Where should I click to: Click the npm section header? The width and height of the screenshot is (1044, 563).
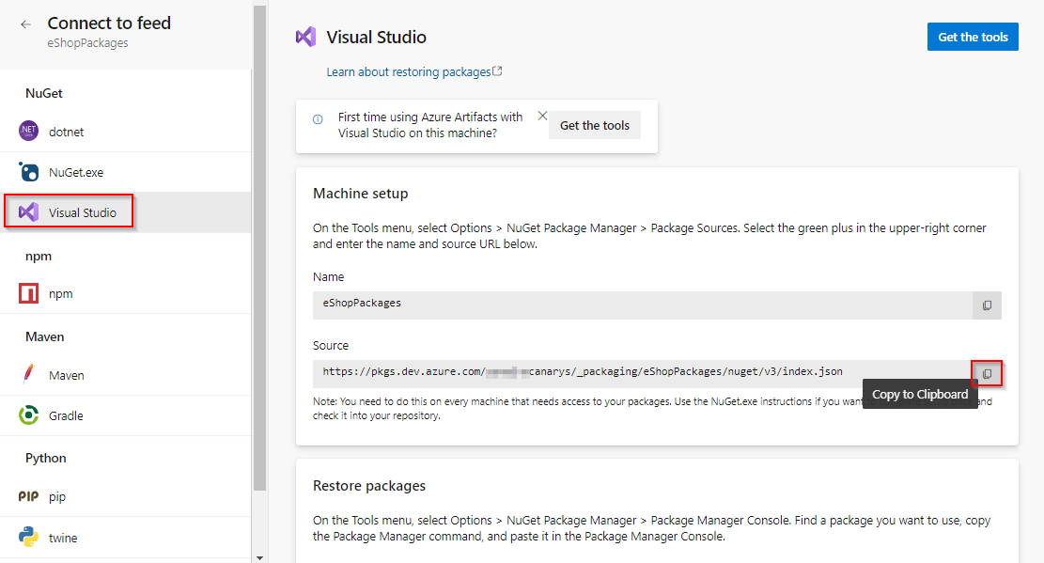(39, 257)
